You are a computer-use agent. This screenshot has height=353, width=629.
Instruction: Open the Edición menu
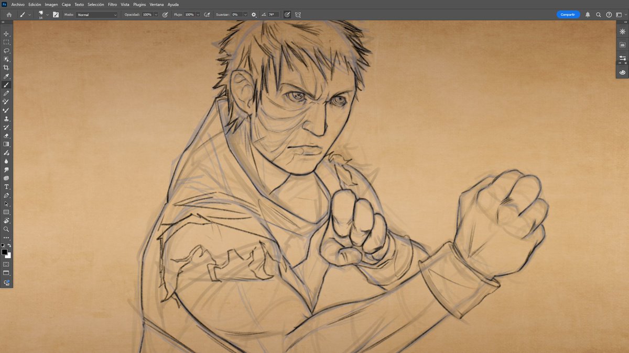(35, 4)
